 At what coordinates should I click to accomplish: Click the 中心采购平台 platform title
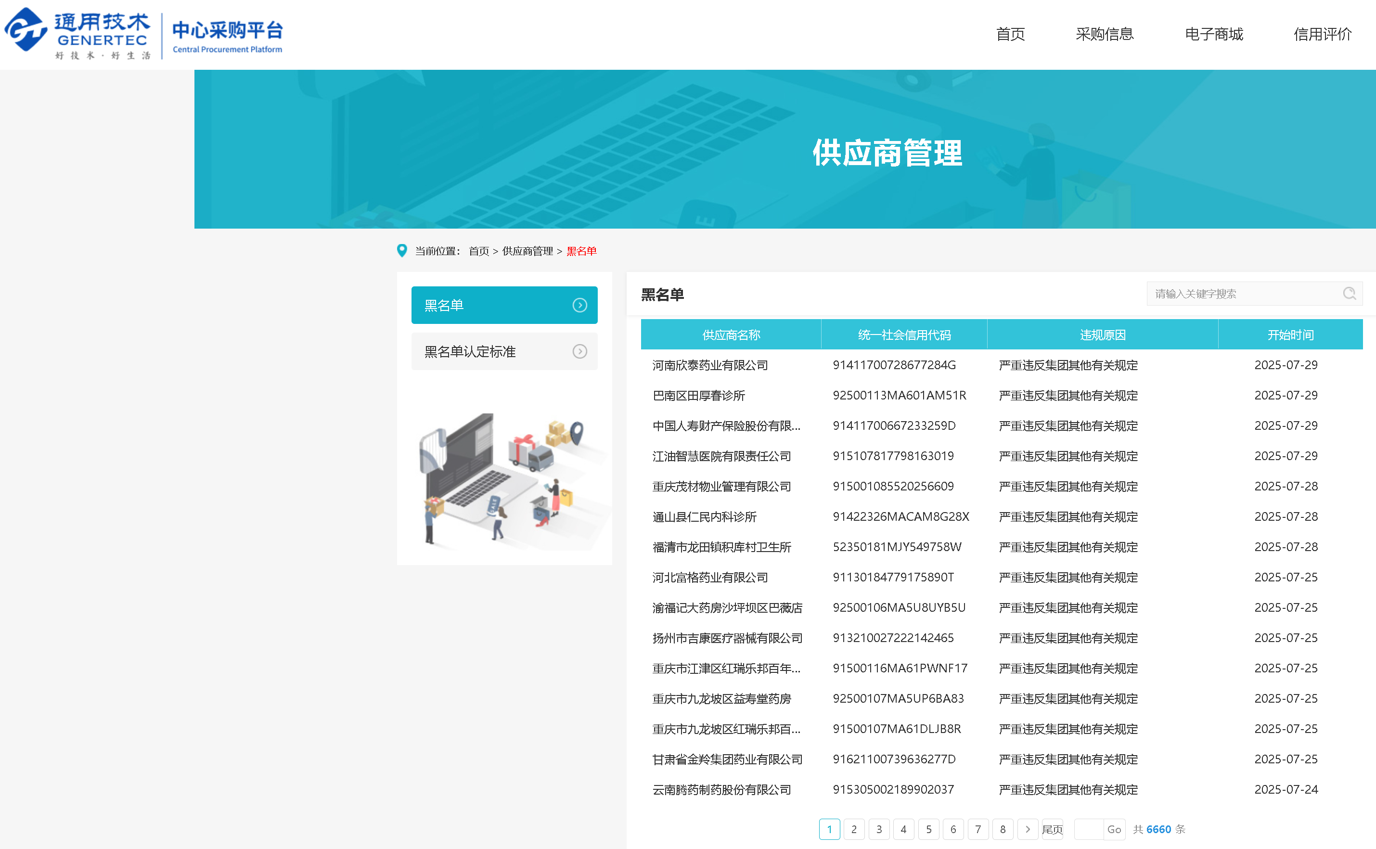click(227, 30)
